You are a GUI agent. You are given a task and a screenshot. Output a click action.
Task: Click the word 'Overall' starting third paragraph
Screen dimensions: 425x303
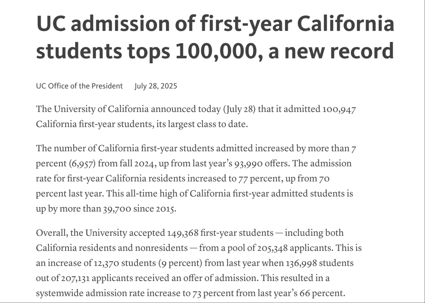coord(51,233)
